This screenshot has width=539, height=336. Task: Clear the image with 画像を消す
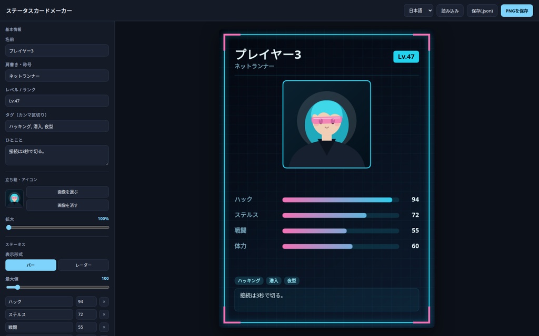[67, 205]
